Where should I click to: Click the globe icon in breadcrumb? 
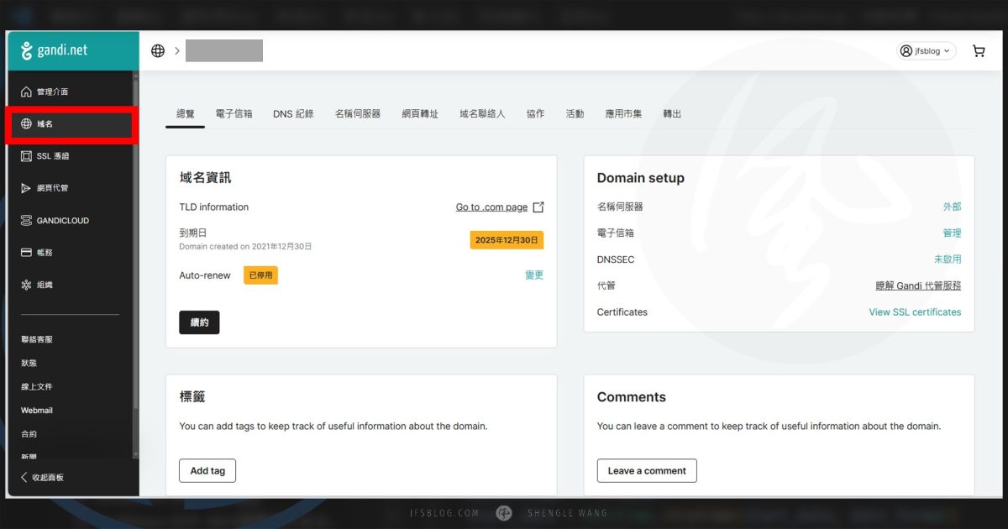click(x=158, y=51)
